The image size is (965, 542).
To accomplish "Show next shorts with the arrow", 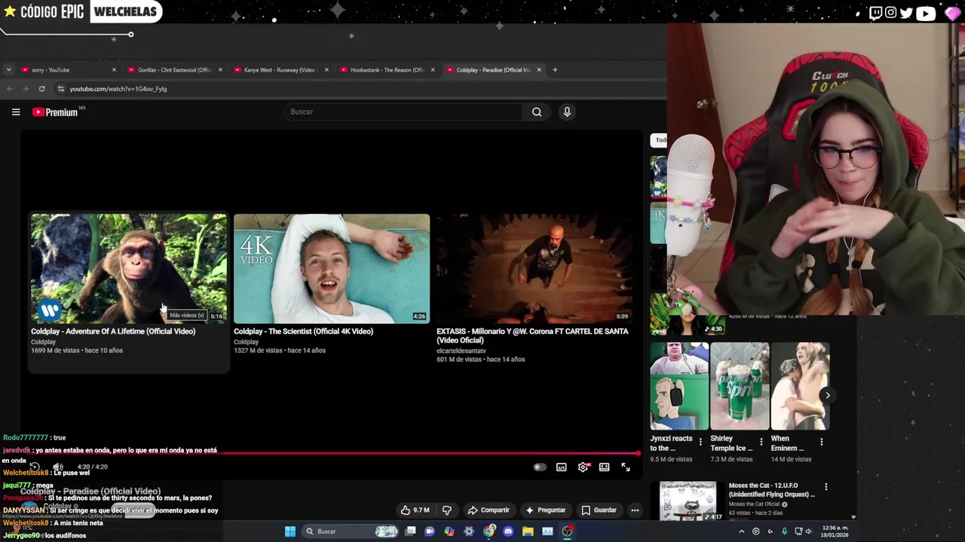I will [x=827, y=395].
